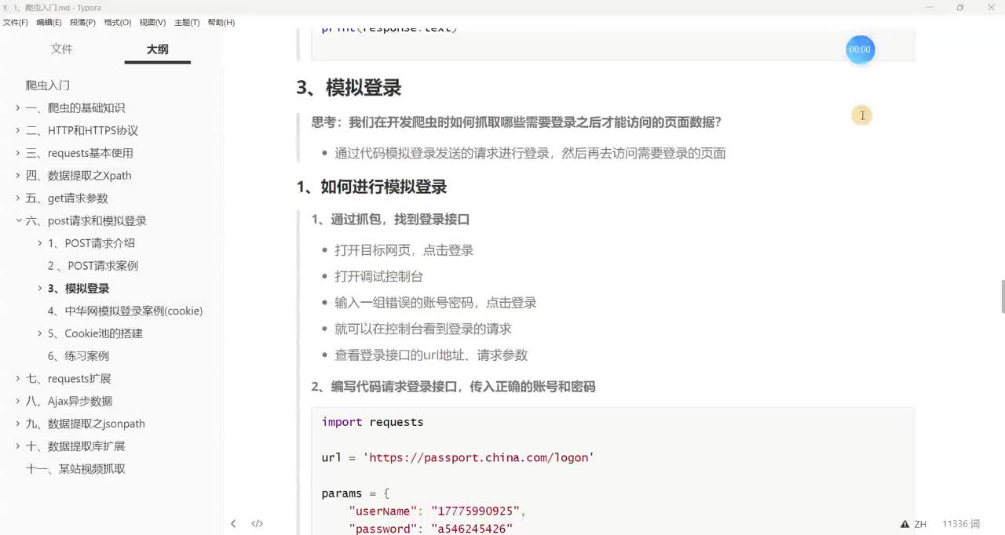Toggle source code mode icon
The width and height of the screenshot is (1005, 535).
coord(257,523)
